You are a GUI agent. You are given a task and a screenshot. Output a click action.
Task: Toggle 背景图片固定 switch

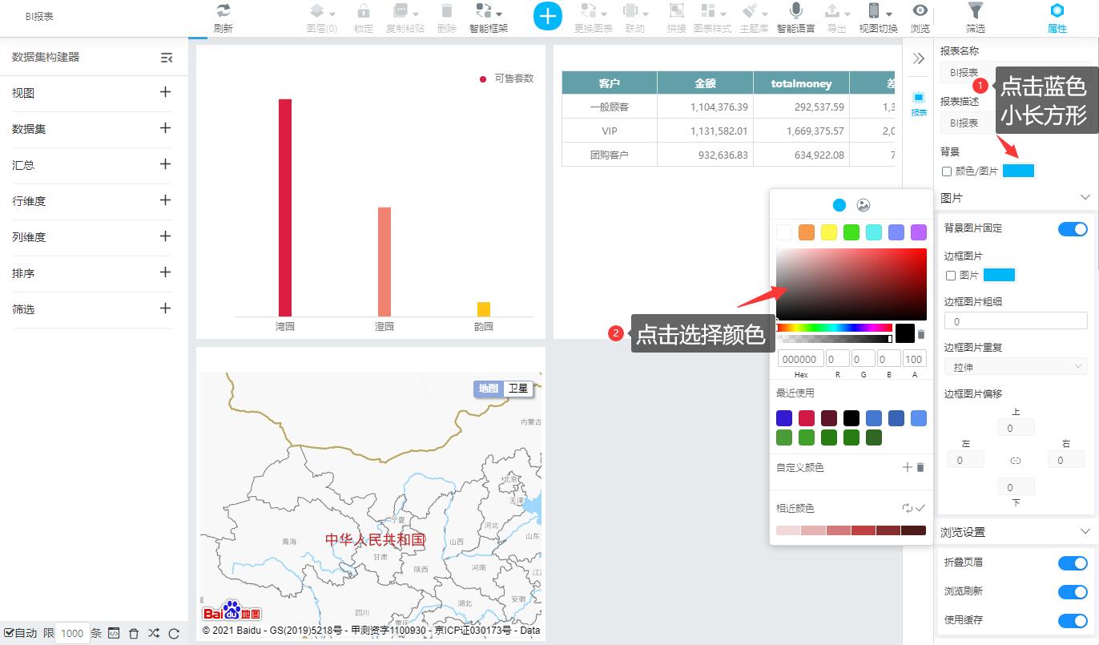[1073, 229]
